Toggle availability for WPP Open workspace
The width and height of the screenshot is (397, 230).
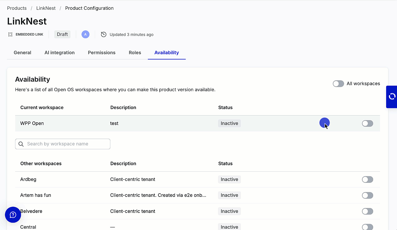tap(367, 123)
